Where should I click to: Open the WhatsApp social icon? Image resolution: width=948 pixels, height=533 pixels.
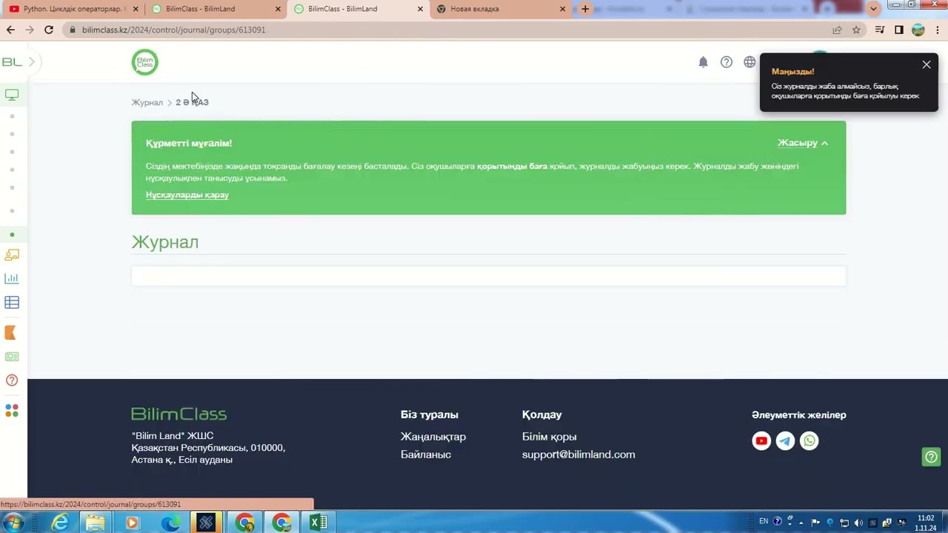(810, 441)
